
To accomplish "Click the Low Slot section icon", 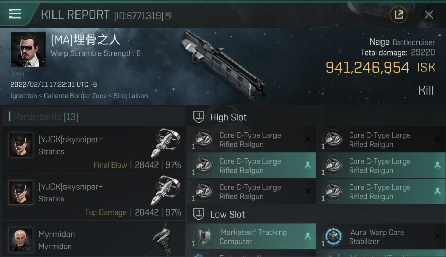I will tap(198, 214).
